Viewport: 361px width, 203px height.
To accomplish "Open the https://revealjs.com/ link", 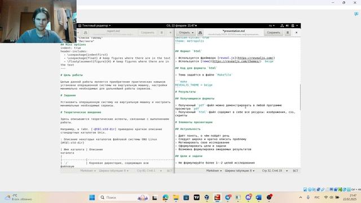I will coord(256,58).
